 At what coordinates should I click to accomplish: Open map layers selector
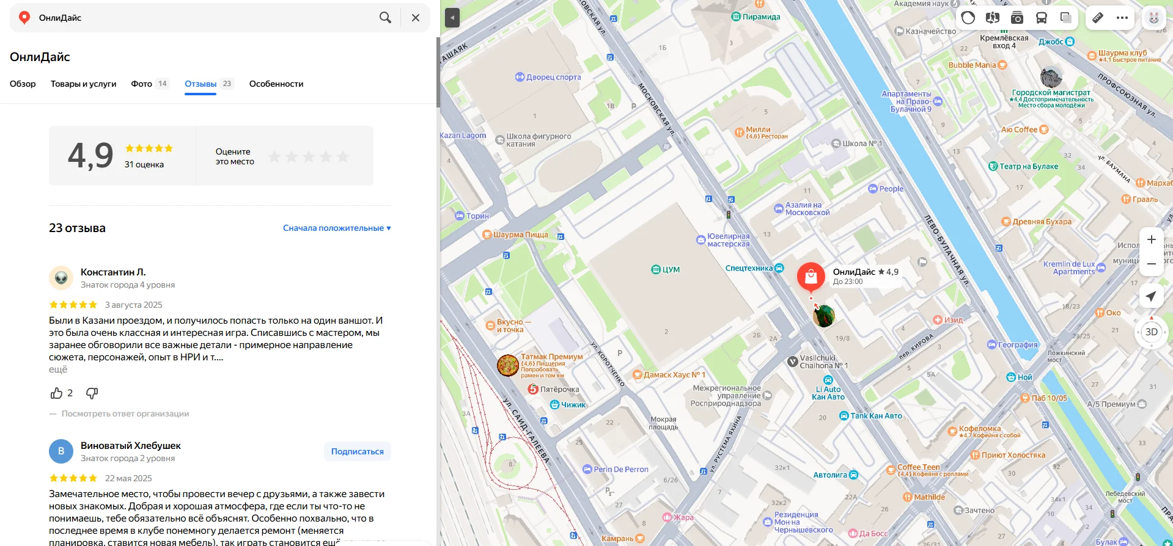1066,18
